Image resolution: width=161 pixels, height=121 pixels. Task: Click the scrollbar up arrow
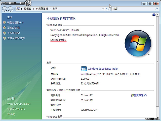(x=158, y=15)
